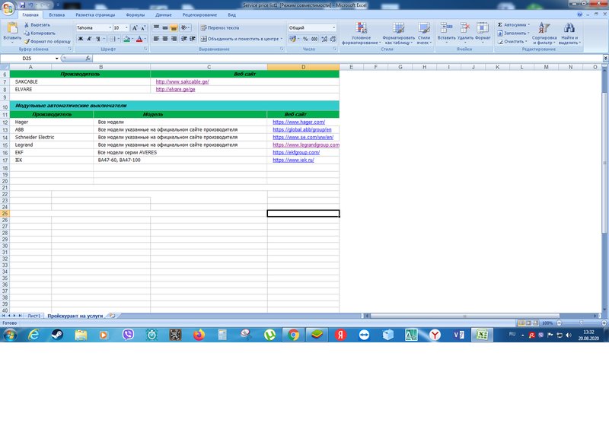Switch to Вставка ribbon tab
The width and height of the screenshot is (609, 423).
(56, 14)
